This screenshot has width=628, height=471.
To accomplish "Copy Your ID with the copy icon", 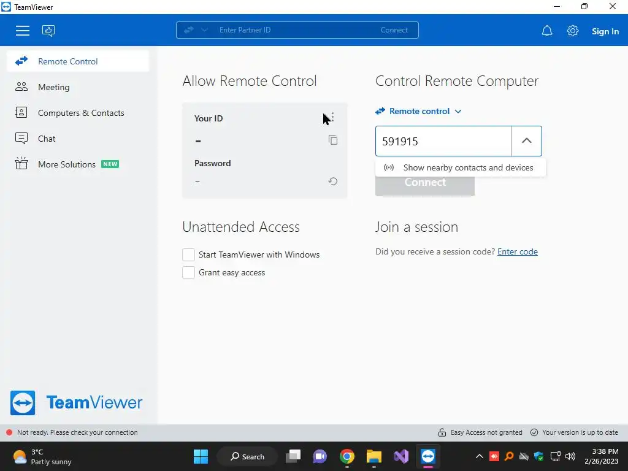I will point(333,140).
